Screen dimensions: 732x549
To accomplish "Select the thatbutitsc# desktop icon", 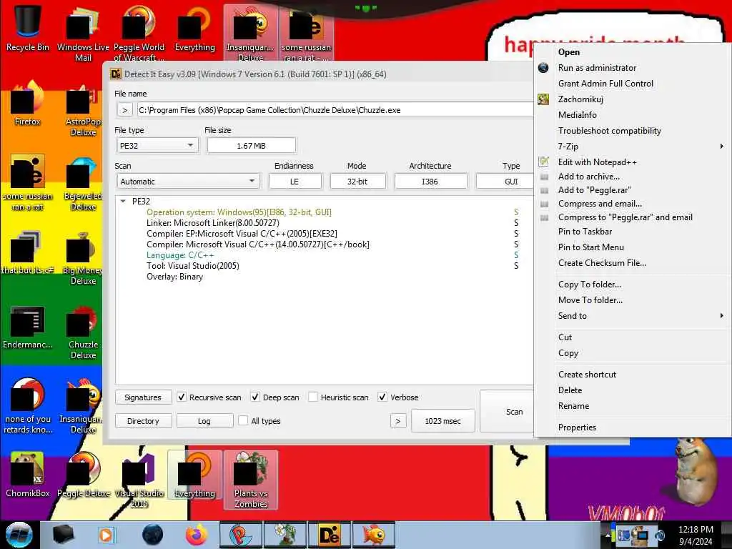I will pyautogui.click(x=27, y=252).
